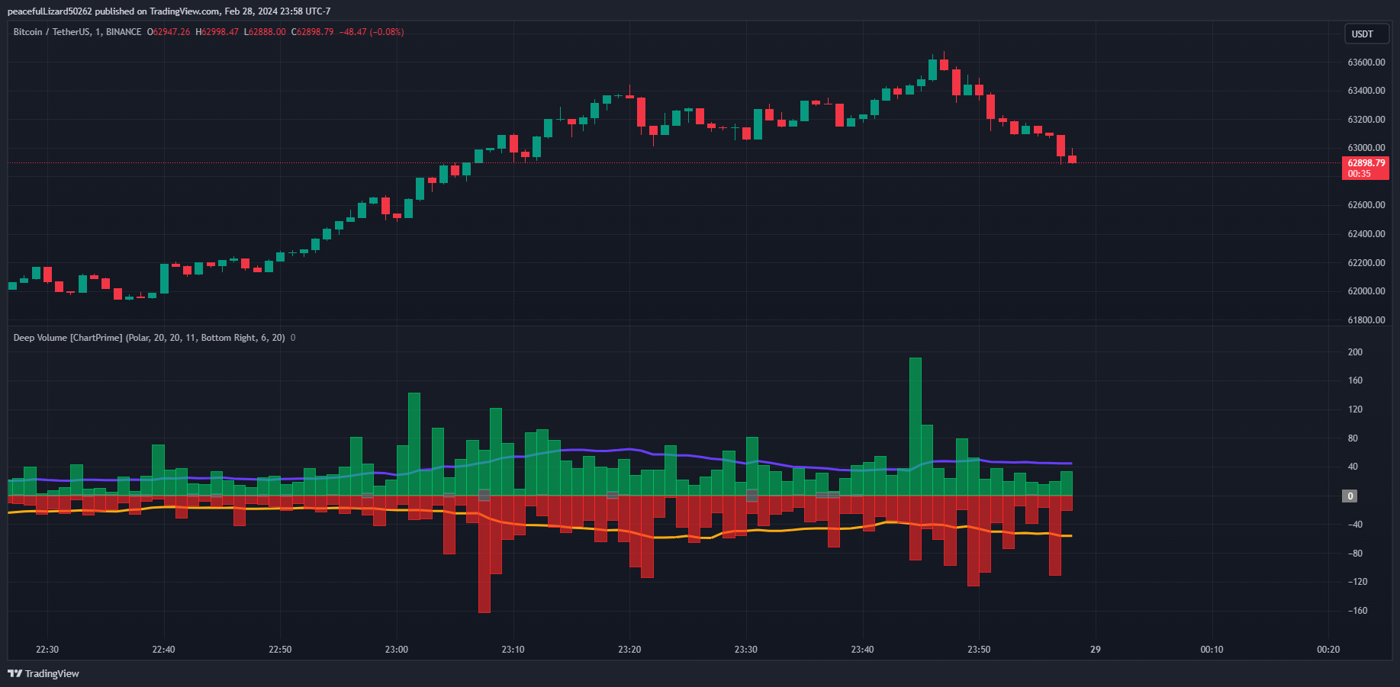The height and width of the screenshot is (687, 1400).
Task: Click the 63400.00 price axis label
Action: (x=1366, y=91)
